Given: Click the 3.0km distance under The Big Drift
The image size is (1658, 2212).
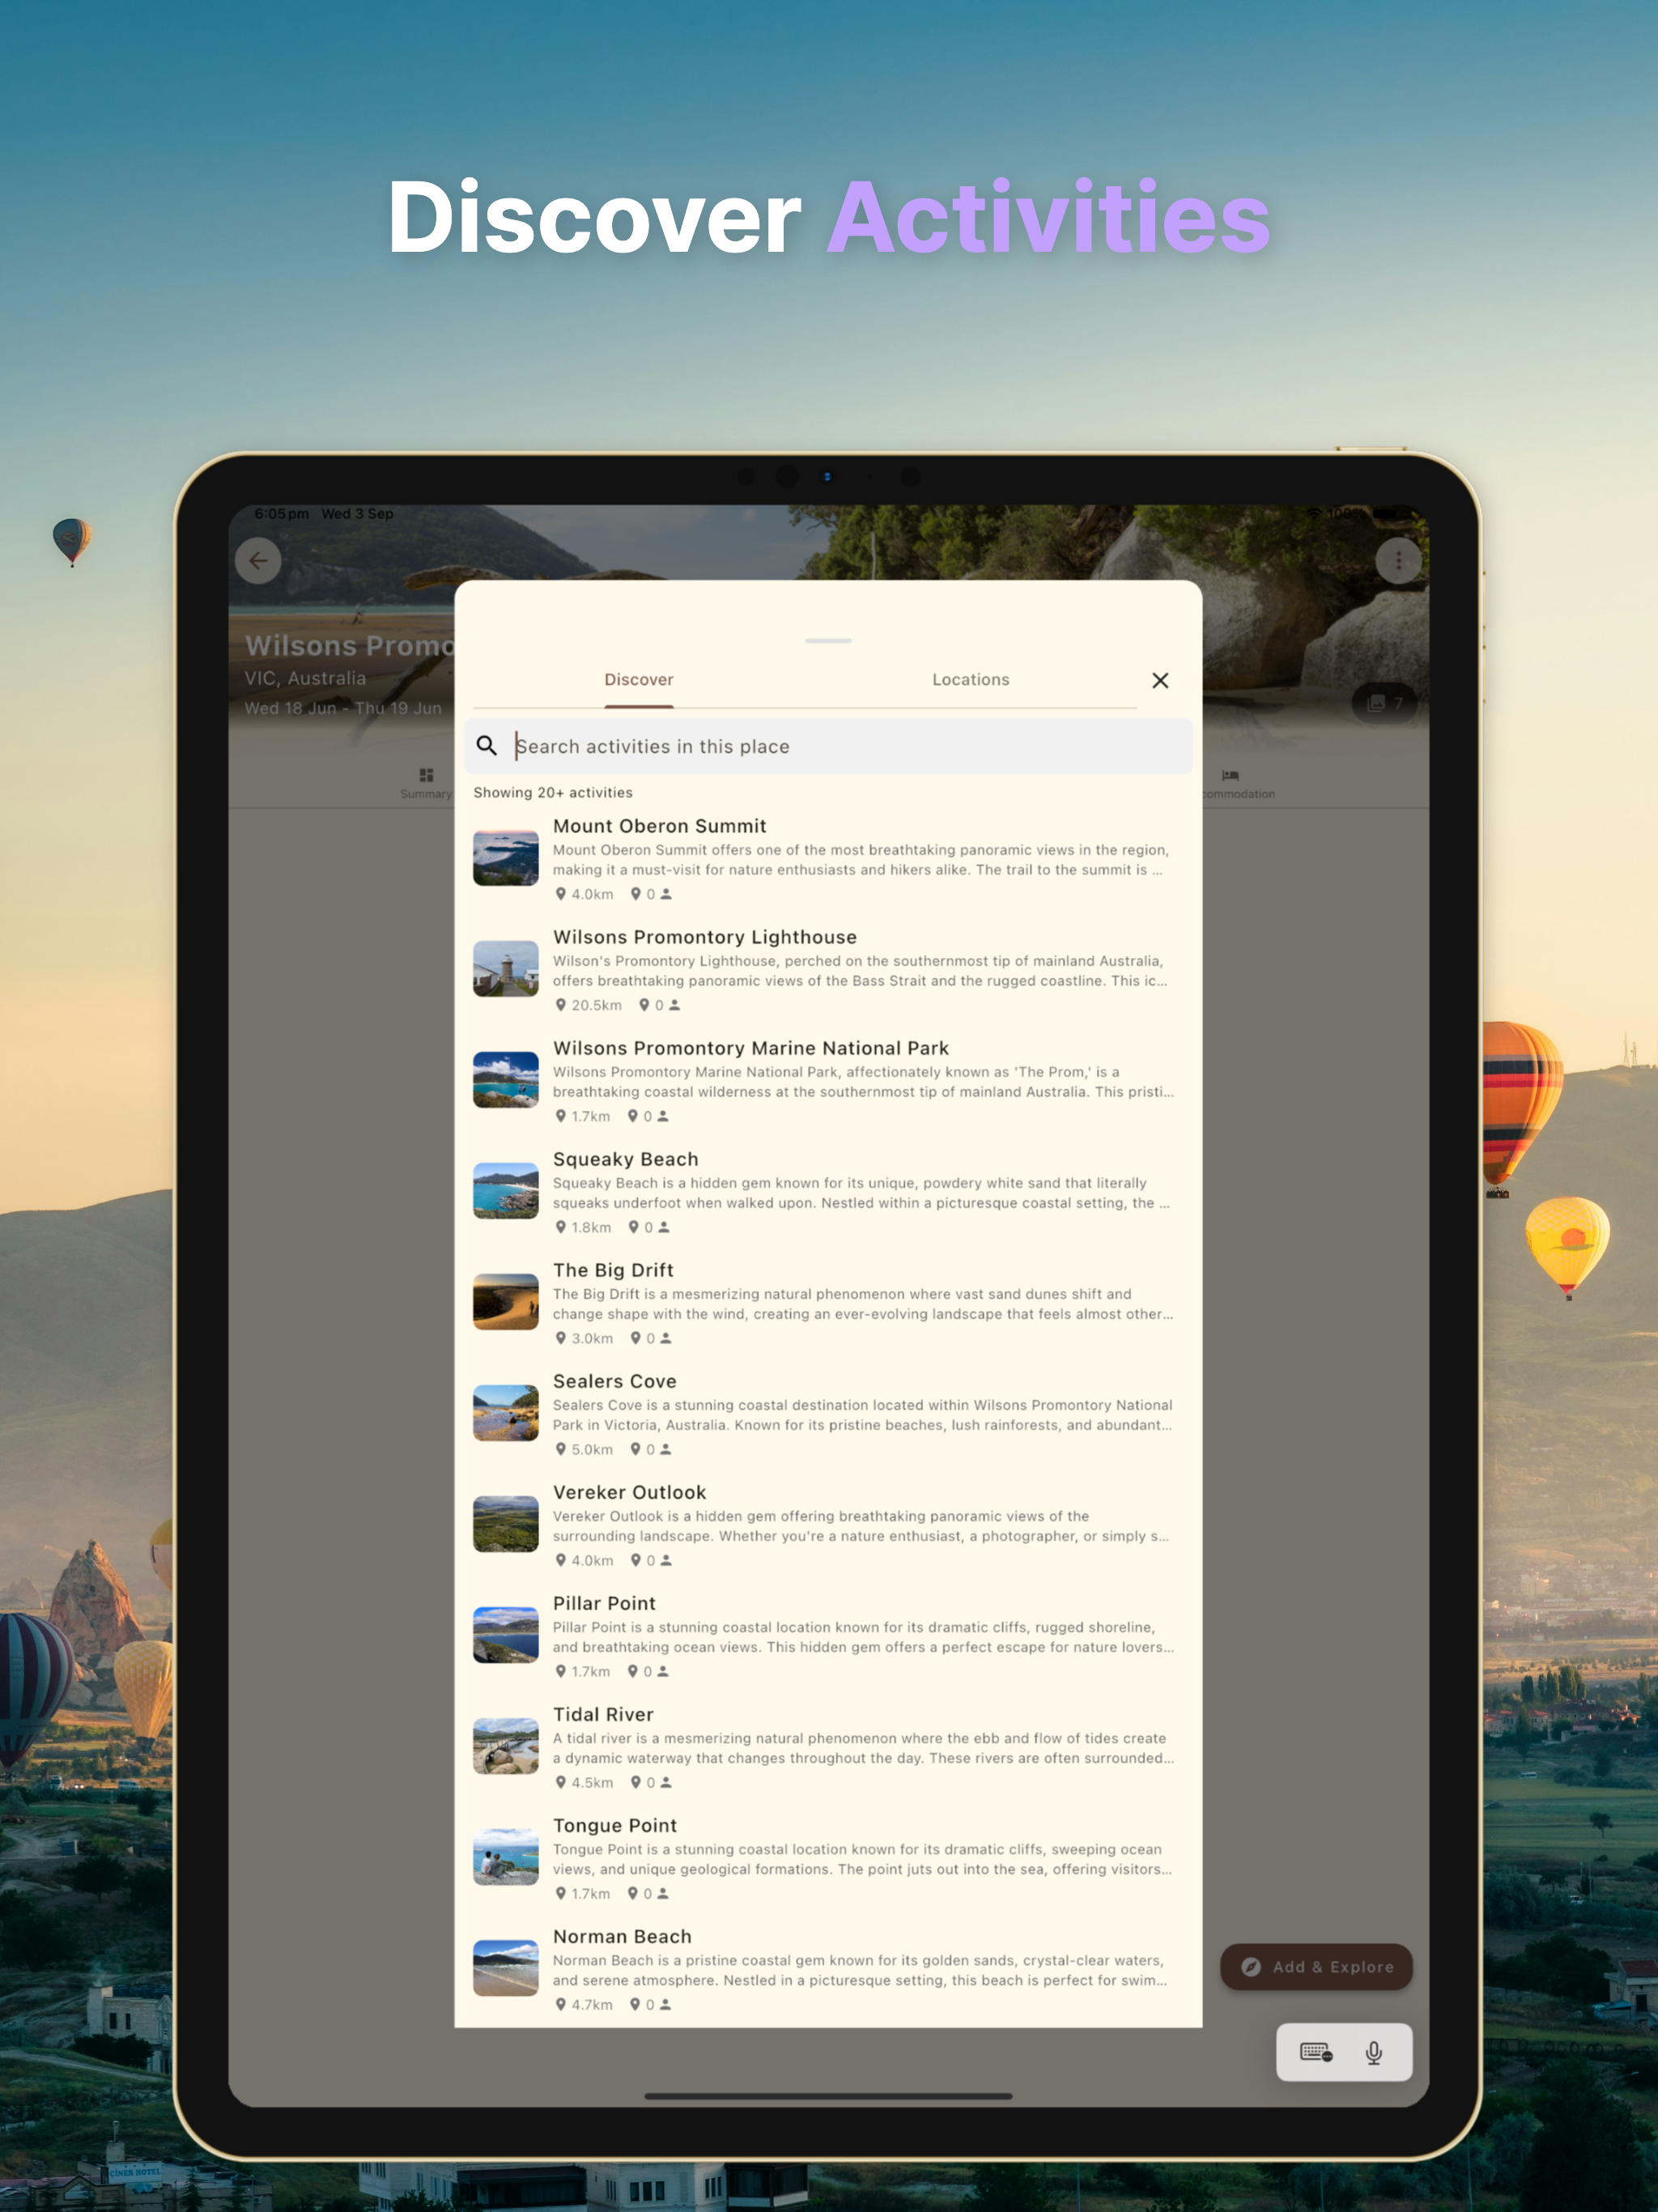Looking at the screenshot, I should coord(592,1338).
